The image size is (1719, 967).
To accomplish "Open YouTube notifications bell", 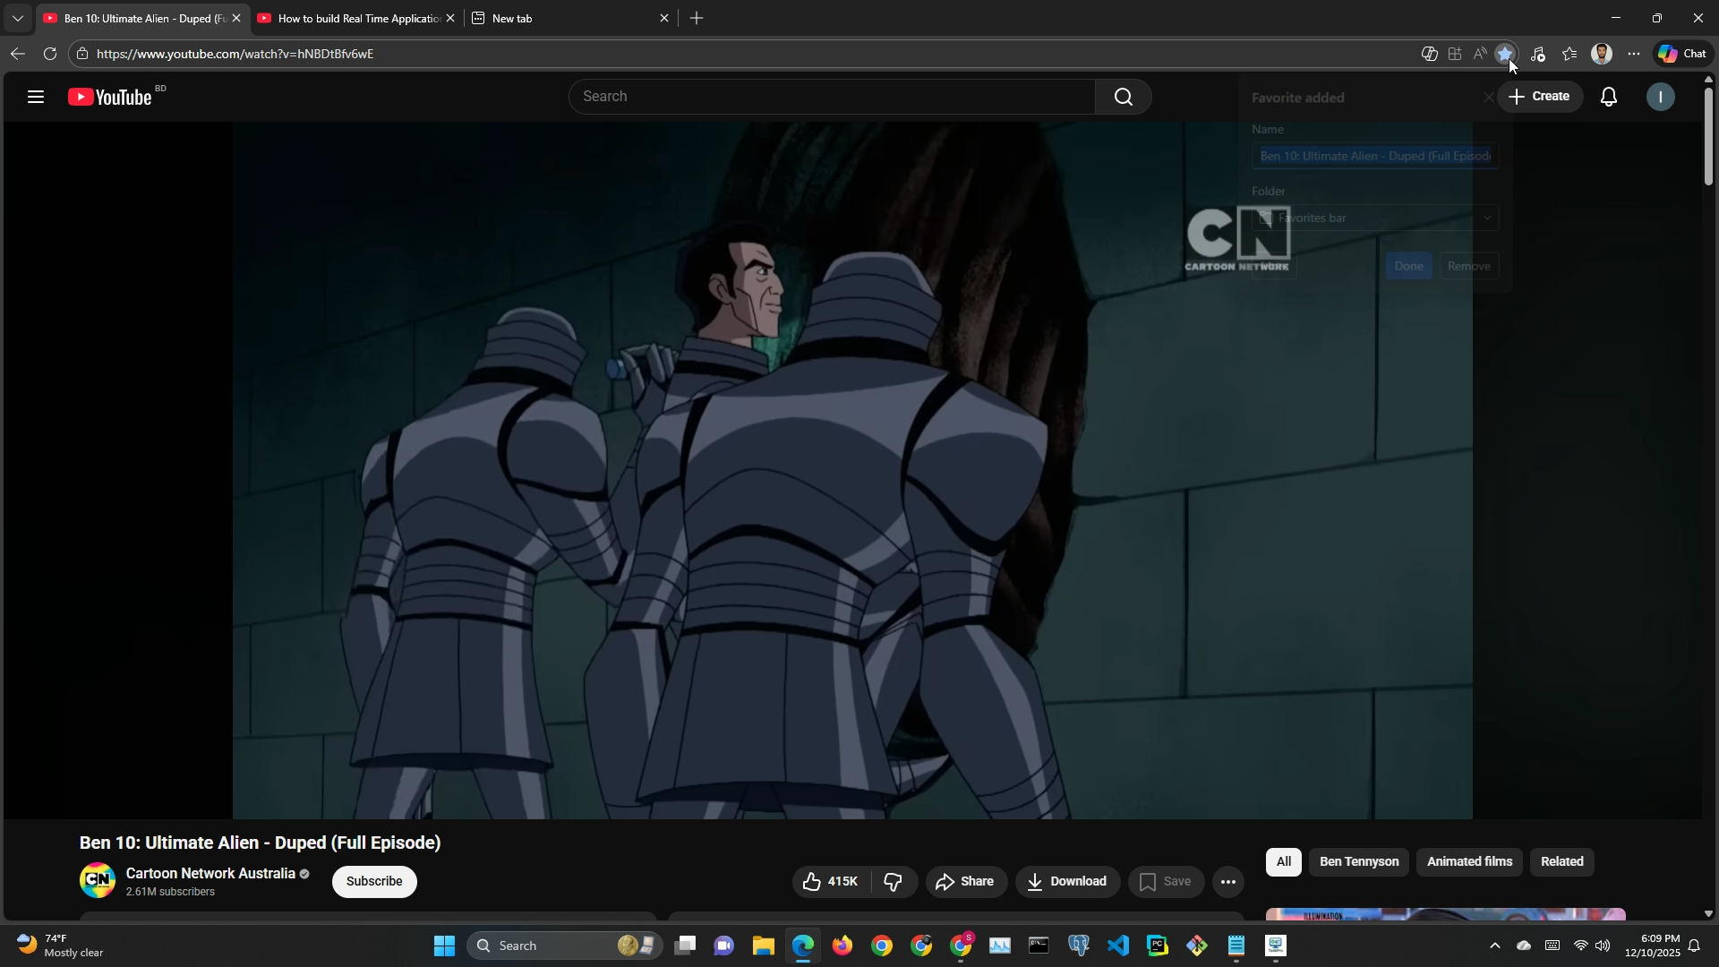I will (x=1608, y=97).
